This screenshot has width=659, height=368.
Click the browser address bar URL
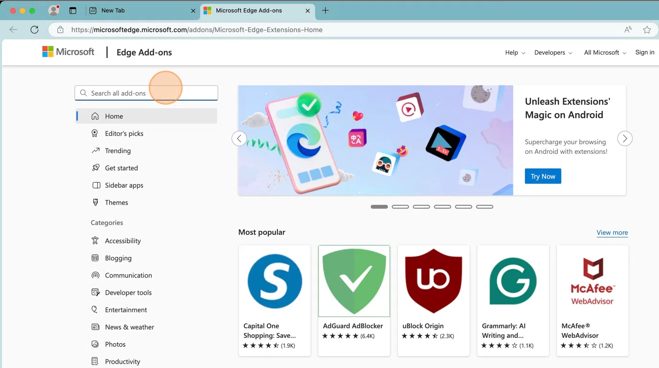tap(197, 30)
